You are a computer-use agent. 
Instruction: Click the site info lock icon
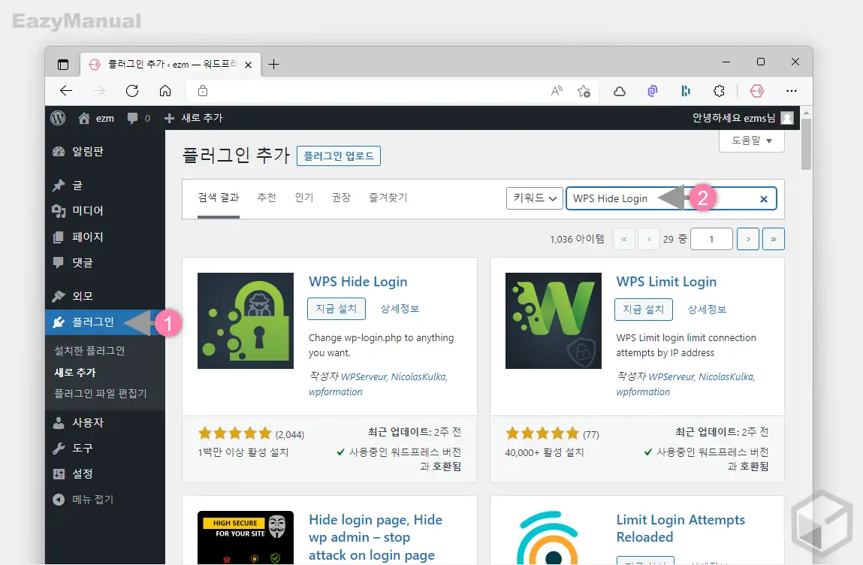click(203, 91)
